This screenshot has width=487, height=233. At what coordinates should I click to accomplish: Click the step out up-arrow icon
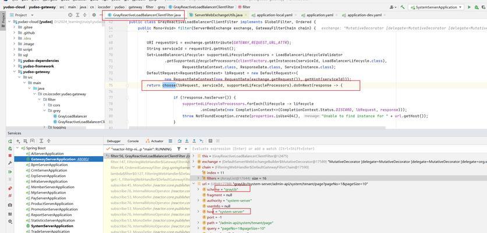[194, 141]
